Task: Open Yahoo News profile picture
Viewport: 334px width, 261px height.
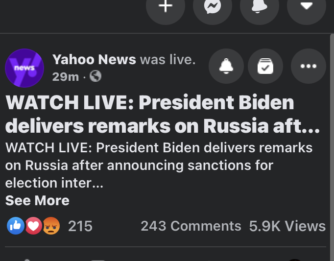Action: [x=24, y=68]
